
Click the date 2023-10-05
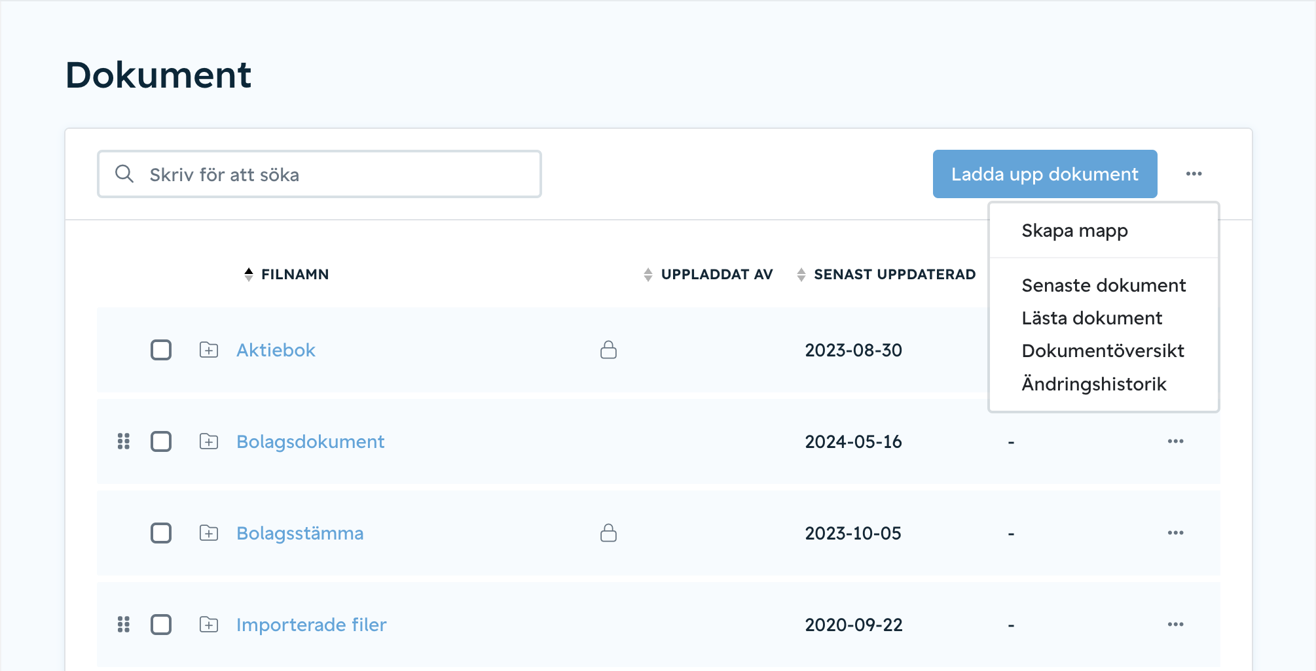853,533
